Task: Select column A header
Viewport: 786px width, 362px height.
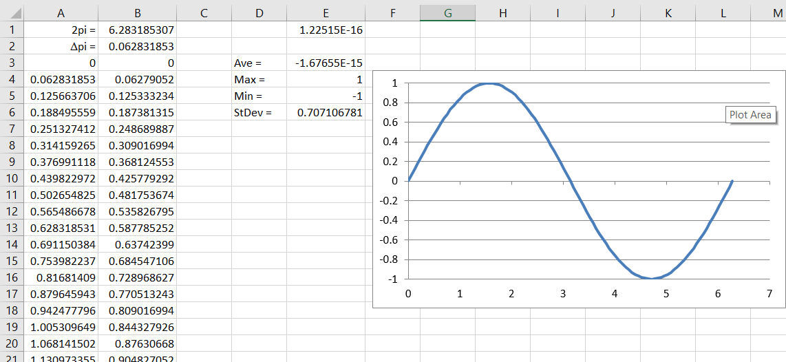Action: point(61,12)
